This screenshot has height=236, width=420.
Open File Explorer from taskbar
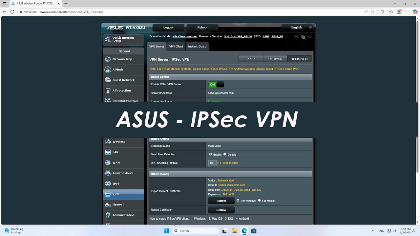(x=235, y=231)
